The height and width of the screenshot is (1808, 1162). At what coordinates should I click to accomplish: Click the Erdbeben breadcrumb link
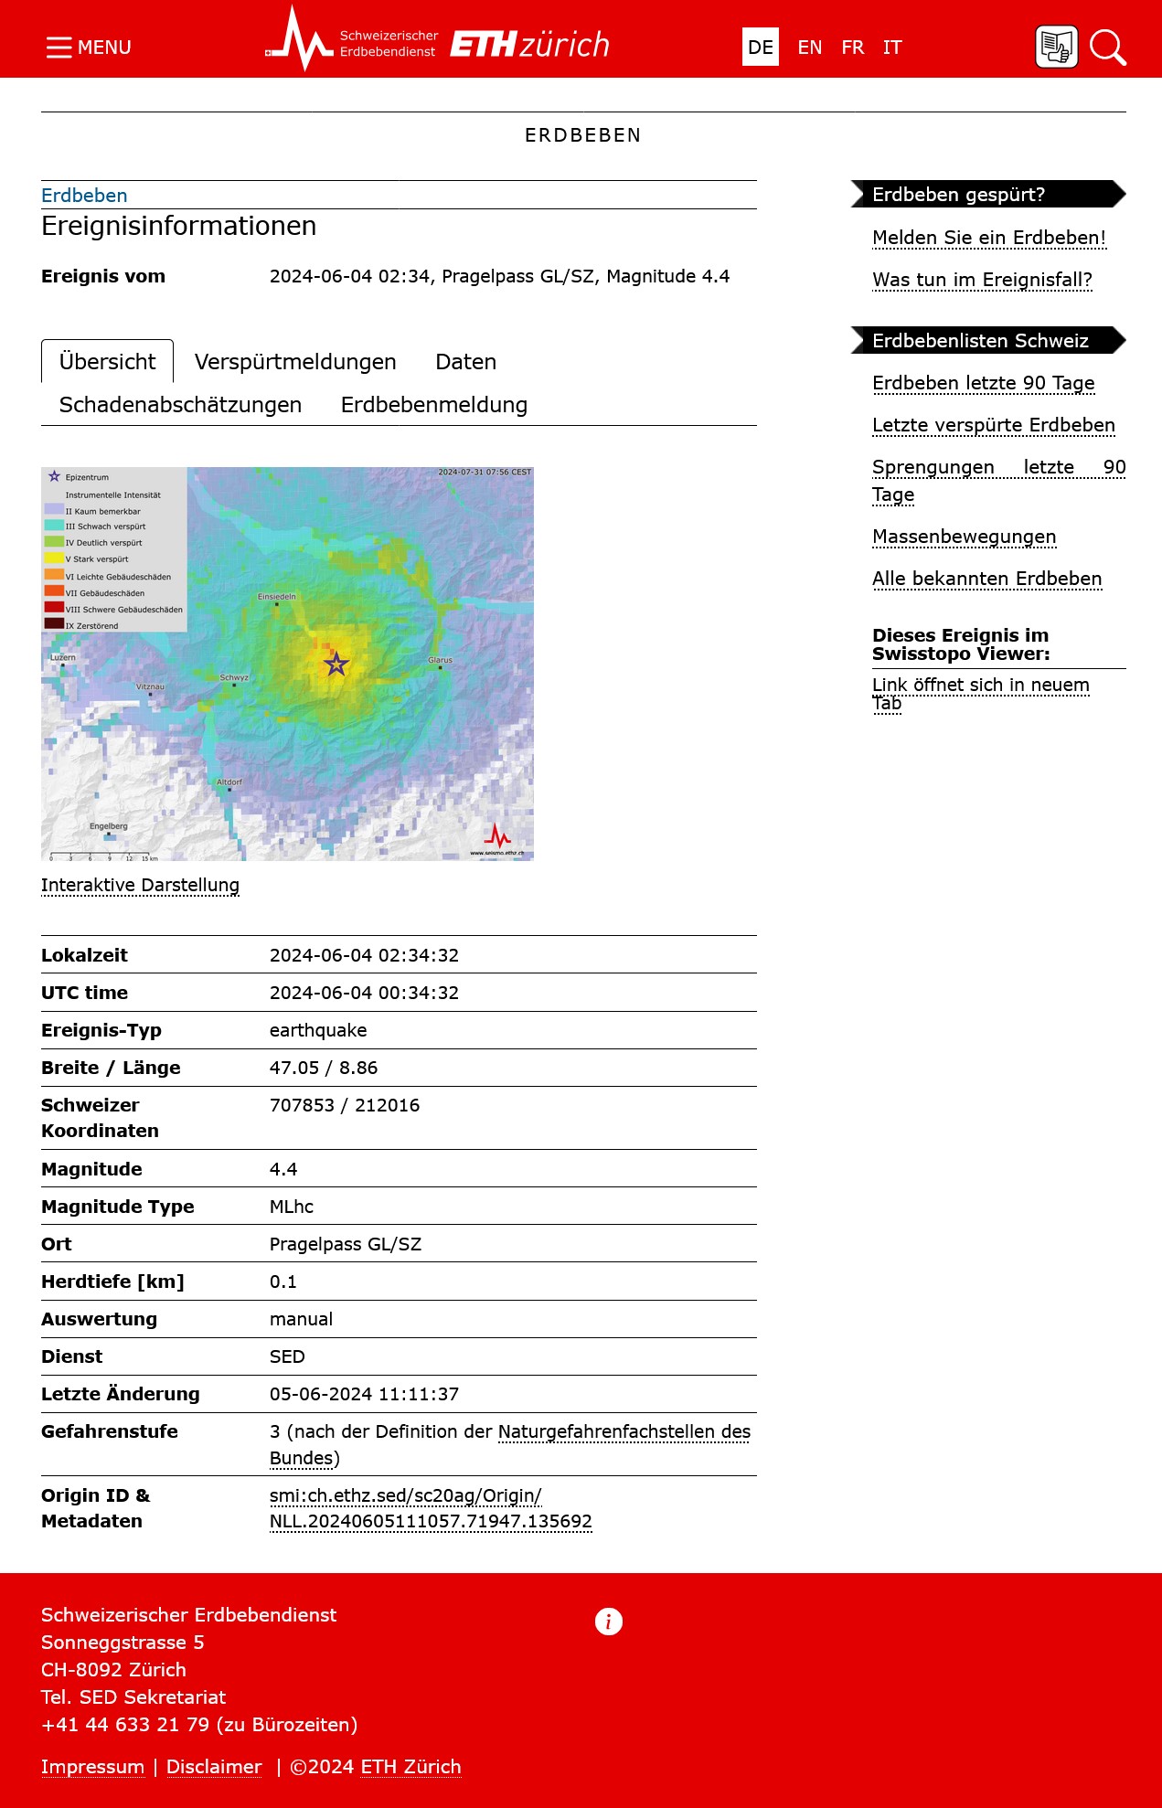(x=84, y=196)
